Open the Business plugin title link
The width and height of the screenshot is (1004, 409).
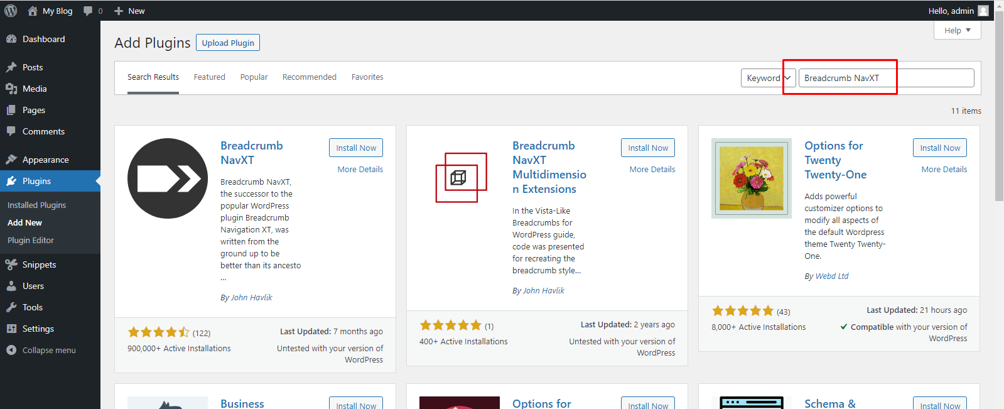pyautogui.click(x=242, y=403)
